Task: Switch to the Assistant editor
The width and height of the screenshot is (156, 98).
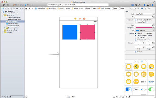Action: 136,5
